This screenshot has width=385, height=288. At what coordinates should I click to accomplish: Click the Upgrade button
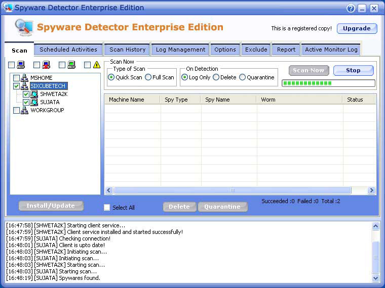point(357,29)
